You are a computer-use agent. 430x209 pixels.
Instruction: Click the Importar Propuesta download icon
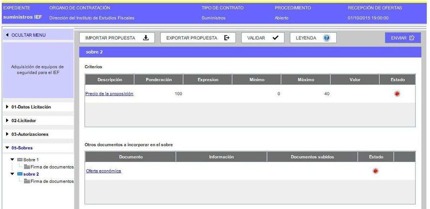tap(146, 38)
